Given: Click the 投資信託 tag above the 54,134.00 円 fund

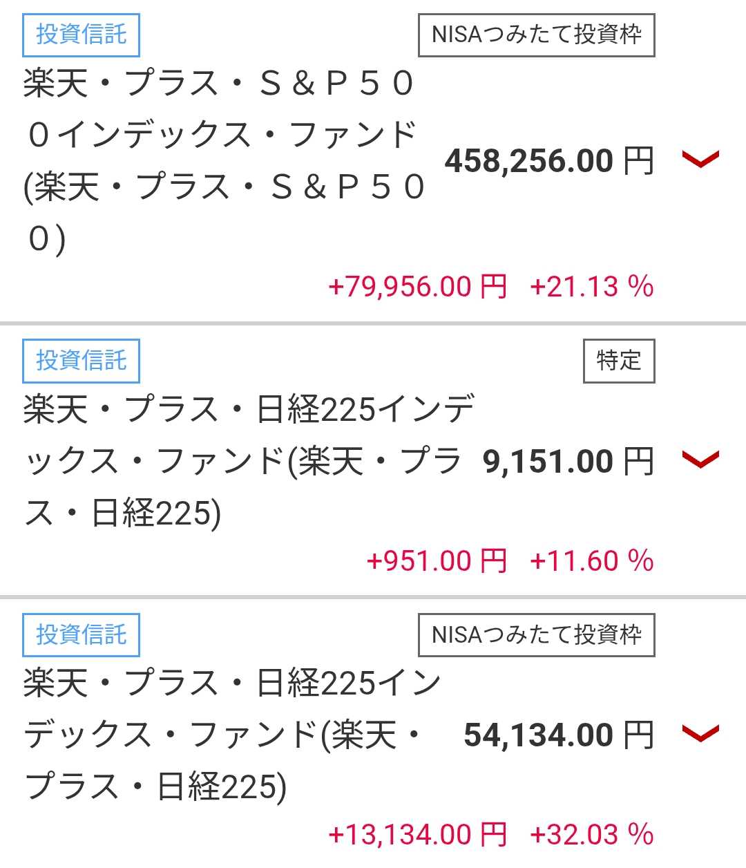Looking at the screenshot, I should pyautogui.click(x=81, y=634).
